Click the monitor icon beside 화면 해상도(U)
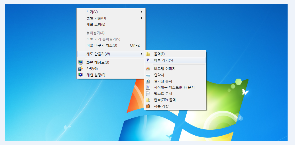This screenshot has width=295, height=145. pyautogui.click(x=81, y=62)
